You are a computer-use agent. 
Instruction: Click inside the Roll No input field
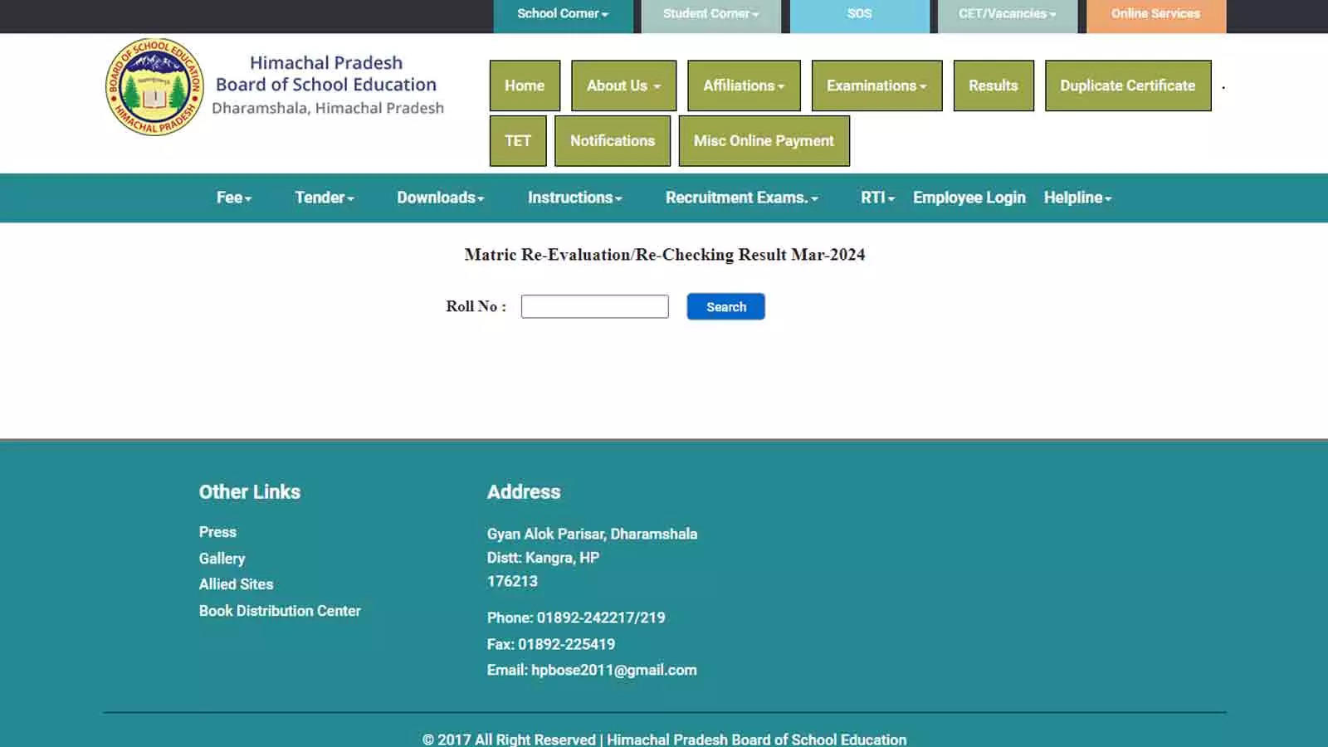593,306
